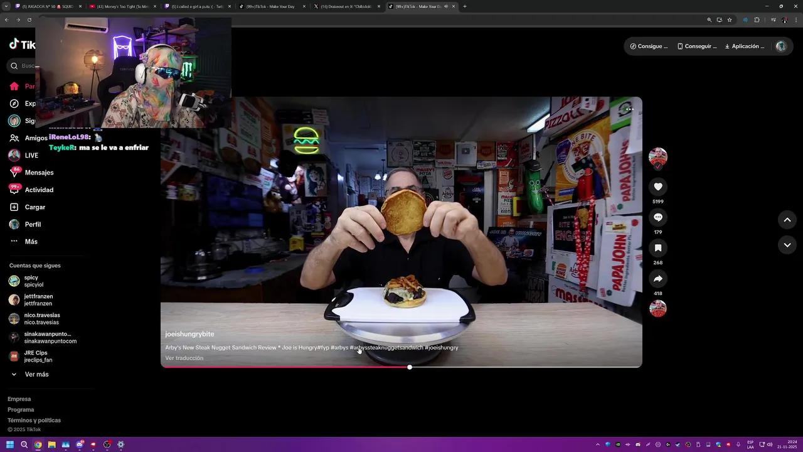The height and width of the screenshot is (452, 803).
Task: Reload the page
Action: pos(29,19)
